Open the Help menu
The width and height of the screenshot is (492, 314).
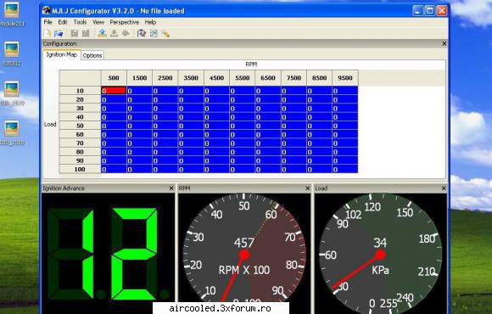click(150, 22)
